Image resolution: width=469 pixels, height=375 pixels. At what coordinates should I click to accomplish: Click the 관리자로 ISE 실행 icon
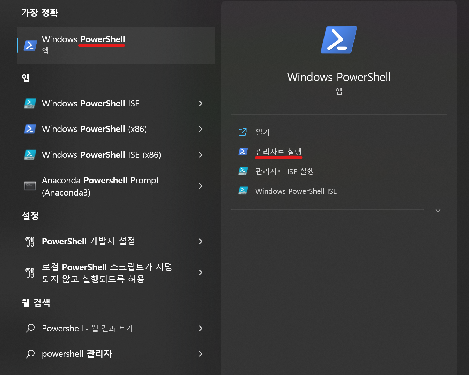click(x=243, y=171)
